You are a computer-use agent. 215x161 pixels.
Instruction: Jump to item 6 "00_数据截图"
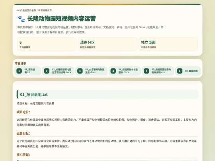(188, 71)
